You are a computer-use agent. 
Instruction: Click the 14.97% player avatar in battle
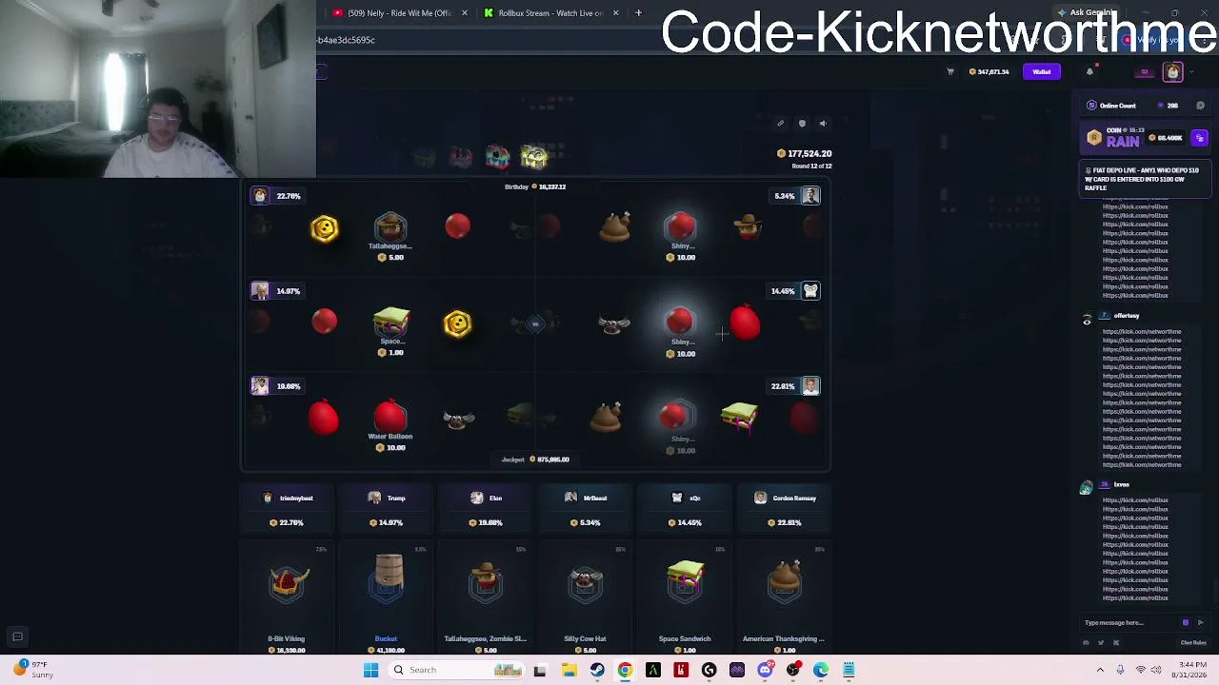(x=260, y=291)
